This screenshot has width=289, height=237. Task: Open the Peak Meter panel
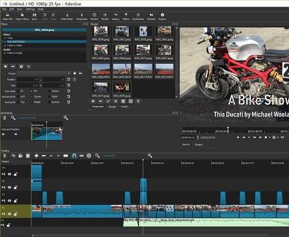pos(67,16)
